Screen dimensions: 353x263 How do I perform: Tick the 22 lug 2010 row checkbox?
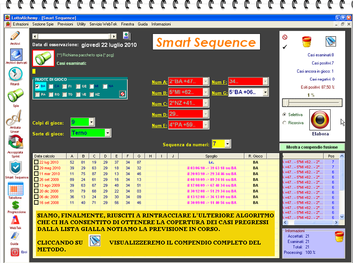tap(36, 162)
